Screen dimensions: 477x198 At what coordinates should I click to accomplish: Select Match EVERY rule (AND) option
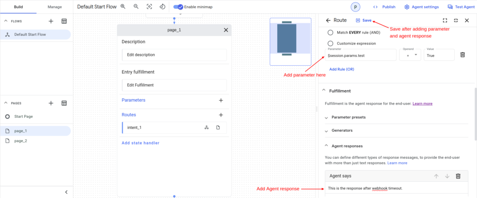331,33
